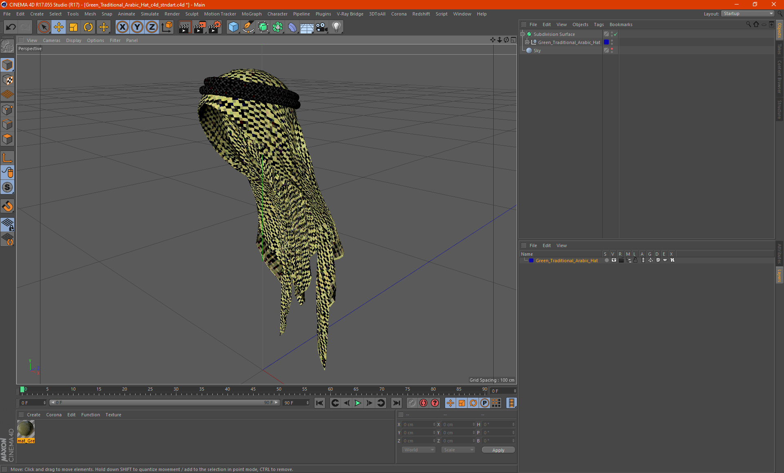The image size is (784, 473).
Task: Collapse the Subdivision Surface tree node
Action: [x=522, y=34]
